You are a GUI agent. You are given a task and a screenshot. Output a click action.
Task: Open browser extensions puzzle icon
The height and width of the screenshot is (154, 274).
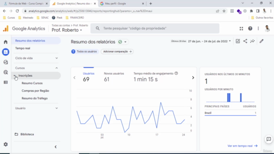251,11
